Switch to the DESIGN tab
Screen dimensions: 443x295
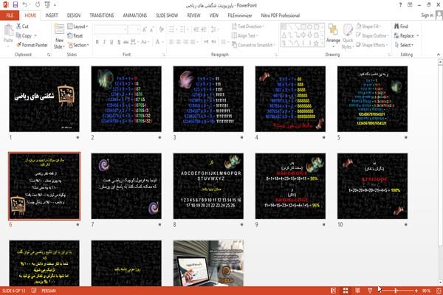pyautogui.click(x=74, y=15)
